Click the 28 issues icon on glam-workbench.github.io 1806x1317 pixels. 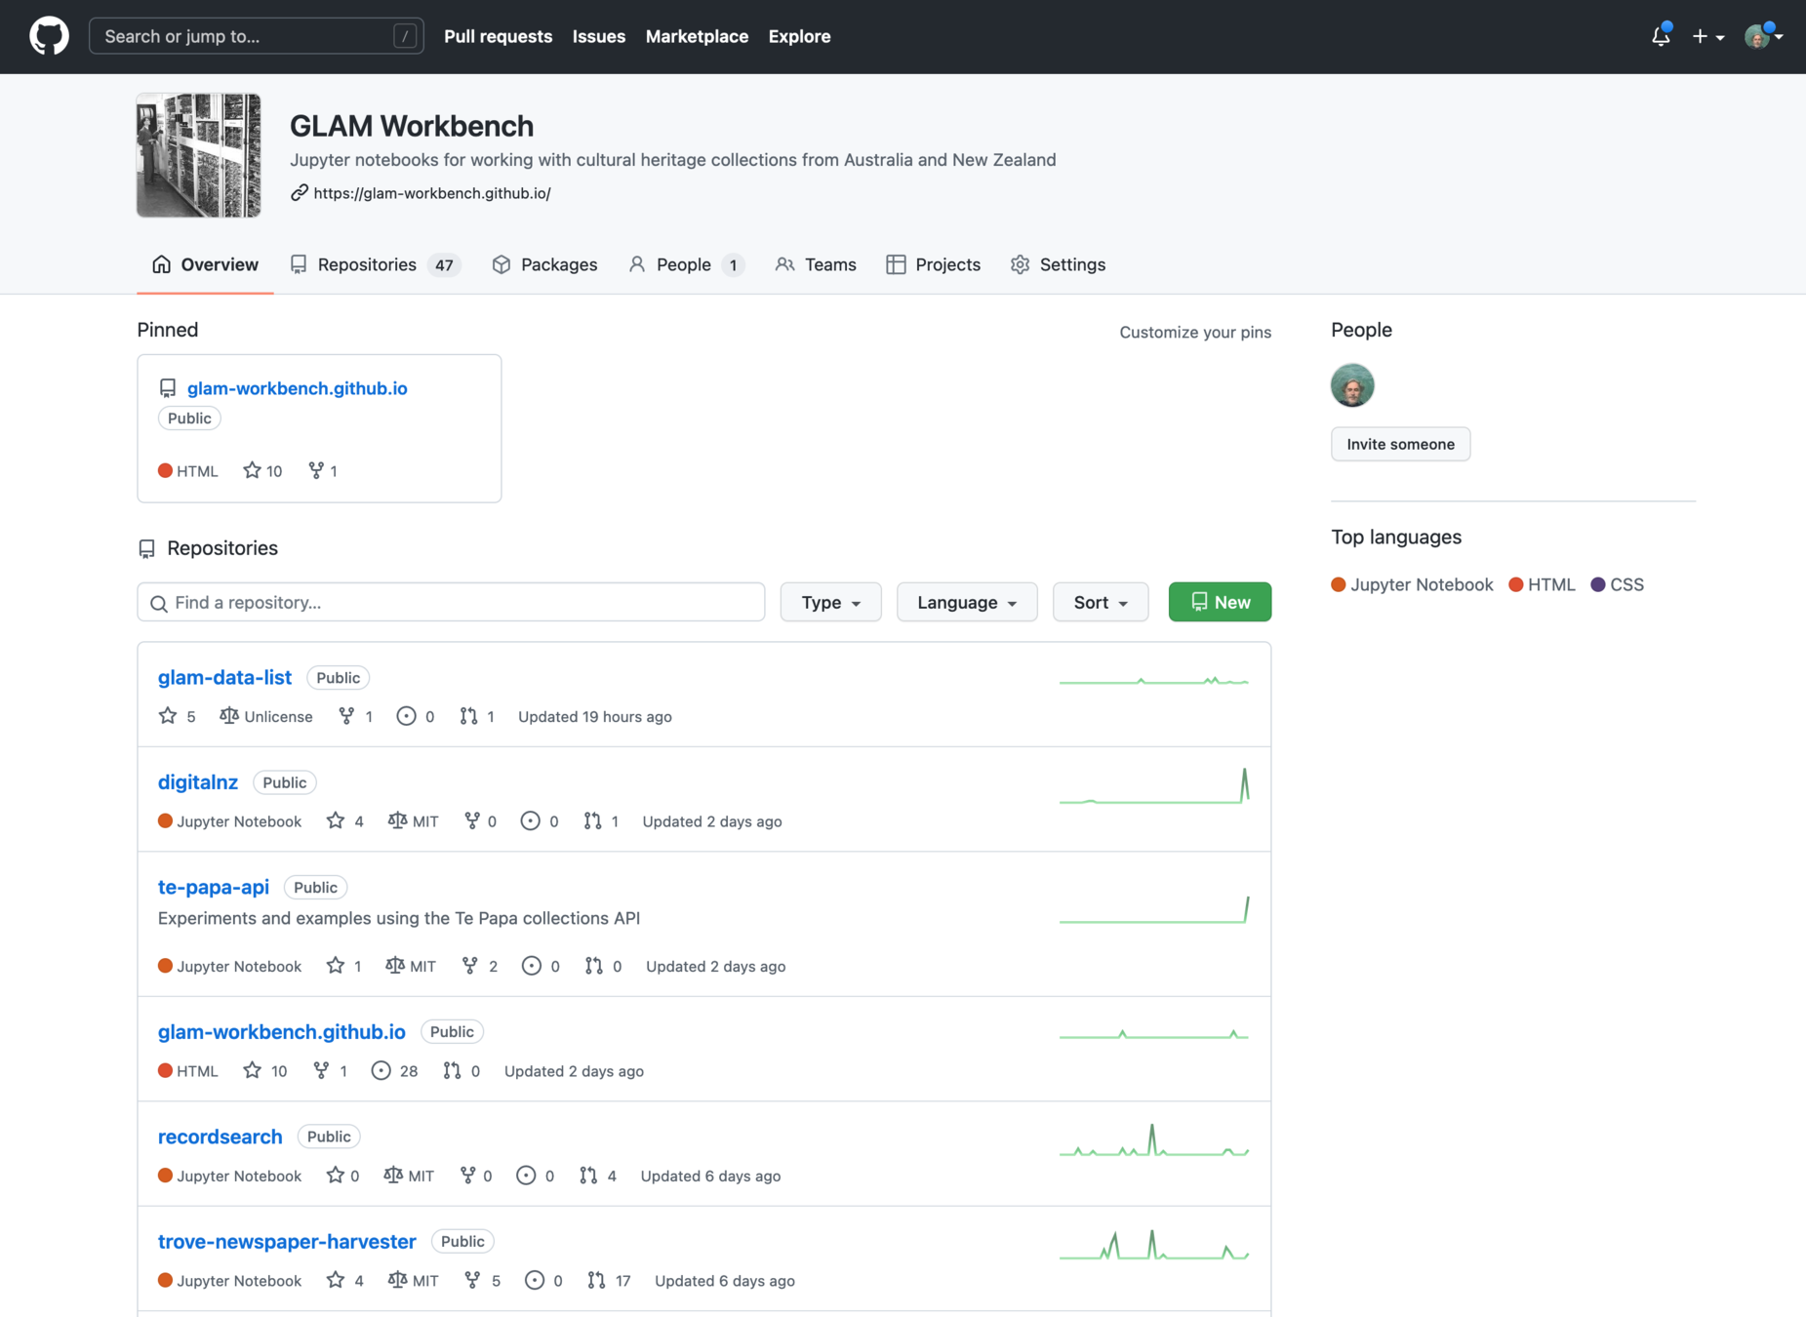click(x=381, y=1071)
